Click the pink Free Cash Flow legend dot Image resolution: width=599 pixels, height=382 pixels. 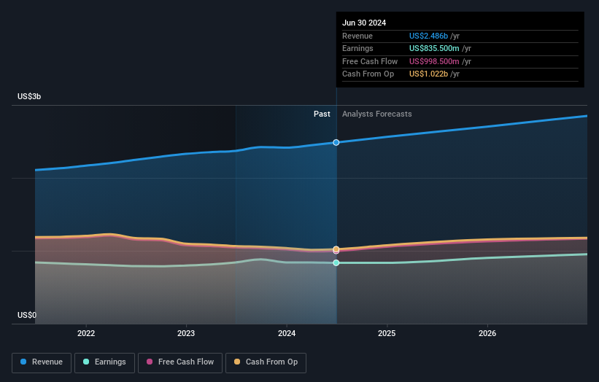click(150, 362)
